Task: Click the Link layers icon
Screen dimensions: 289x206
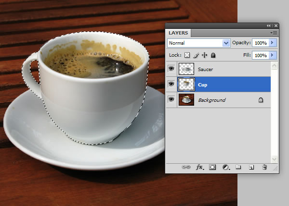Action: 186,167
